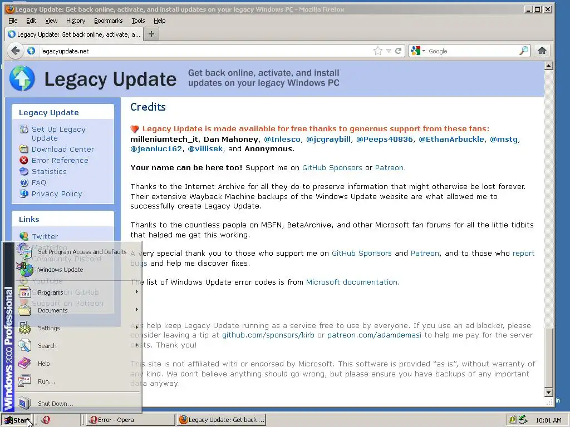Viewport: 570px width, 427px height.
Task: Click the Shut Down icon in Start menu
Action: 24,404
